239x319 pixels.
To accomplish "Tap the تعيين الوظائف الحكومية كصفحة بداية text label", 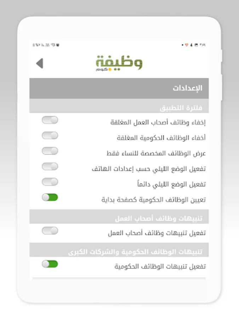I will (153, 200).
